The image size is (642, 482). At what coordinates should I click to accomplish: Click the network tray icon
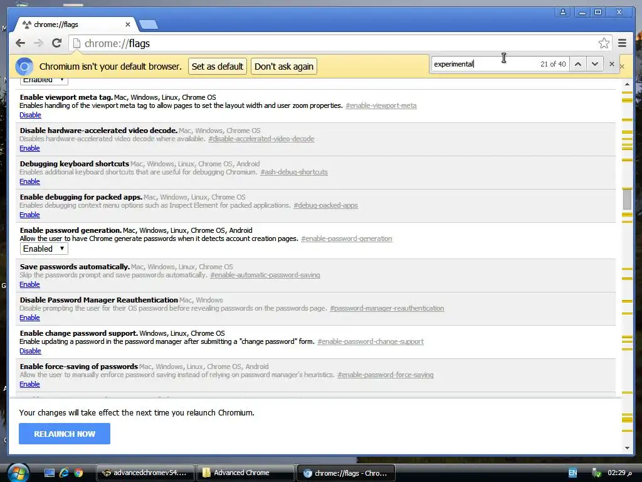597,473
